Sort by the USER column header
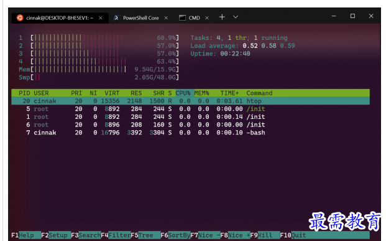The height and width of the screenshot is (241, 386). 41,93
